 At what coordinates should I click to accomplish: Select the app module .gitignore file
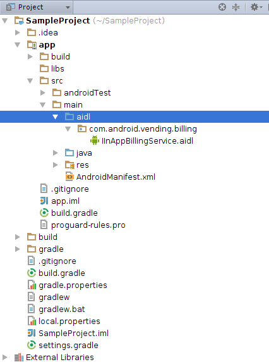pyautogui.click(x=70, y=189)
